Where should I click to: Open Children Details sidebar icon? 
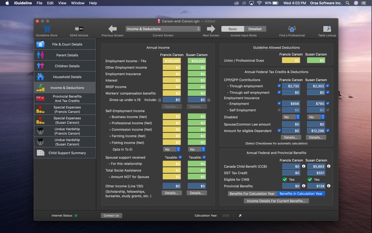(40, 66)
